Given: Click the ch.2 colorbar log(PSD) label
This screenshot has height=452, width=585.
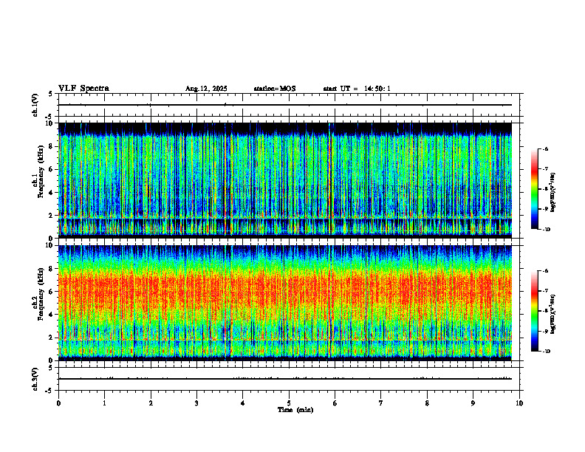Looking at the screenshot, I should (554, 314).
